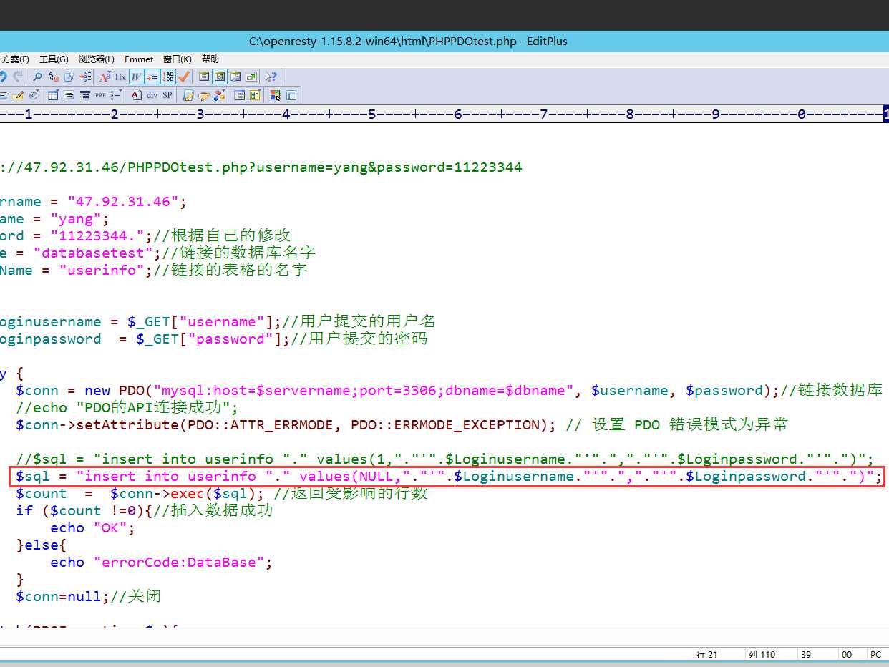Open the 窗口(K) menu
Screen dimensions: 889x667
[178, 59]
